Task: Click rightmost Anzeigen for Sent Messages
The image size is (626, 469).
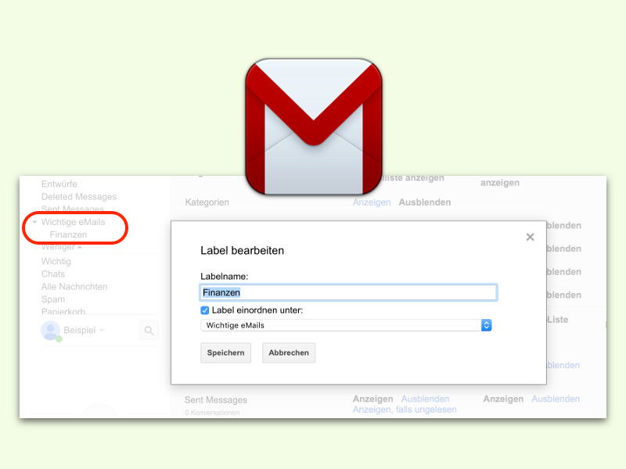Action: pyautogui.click(x=503, y=399)
